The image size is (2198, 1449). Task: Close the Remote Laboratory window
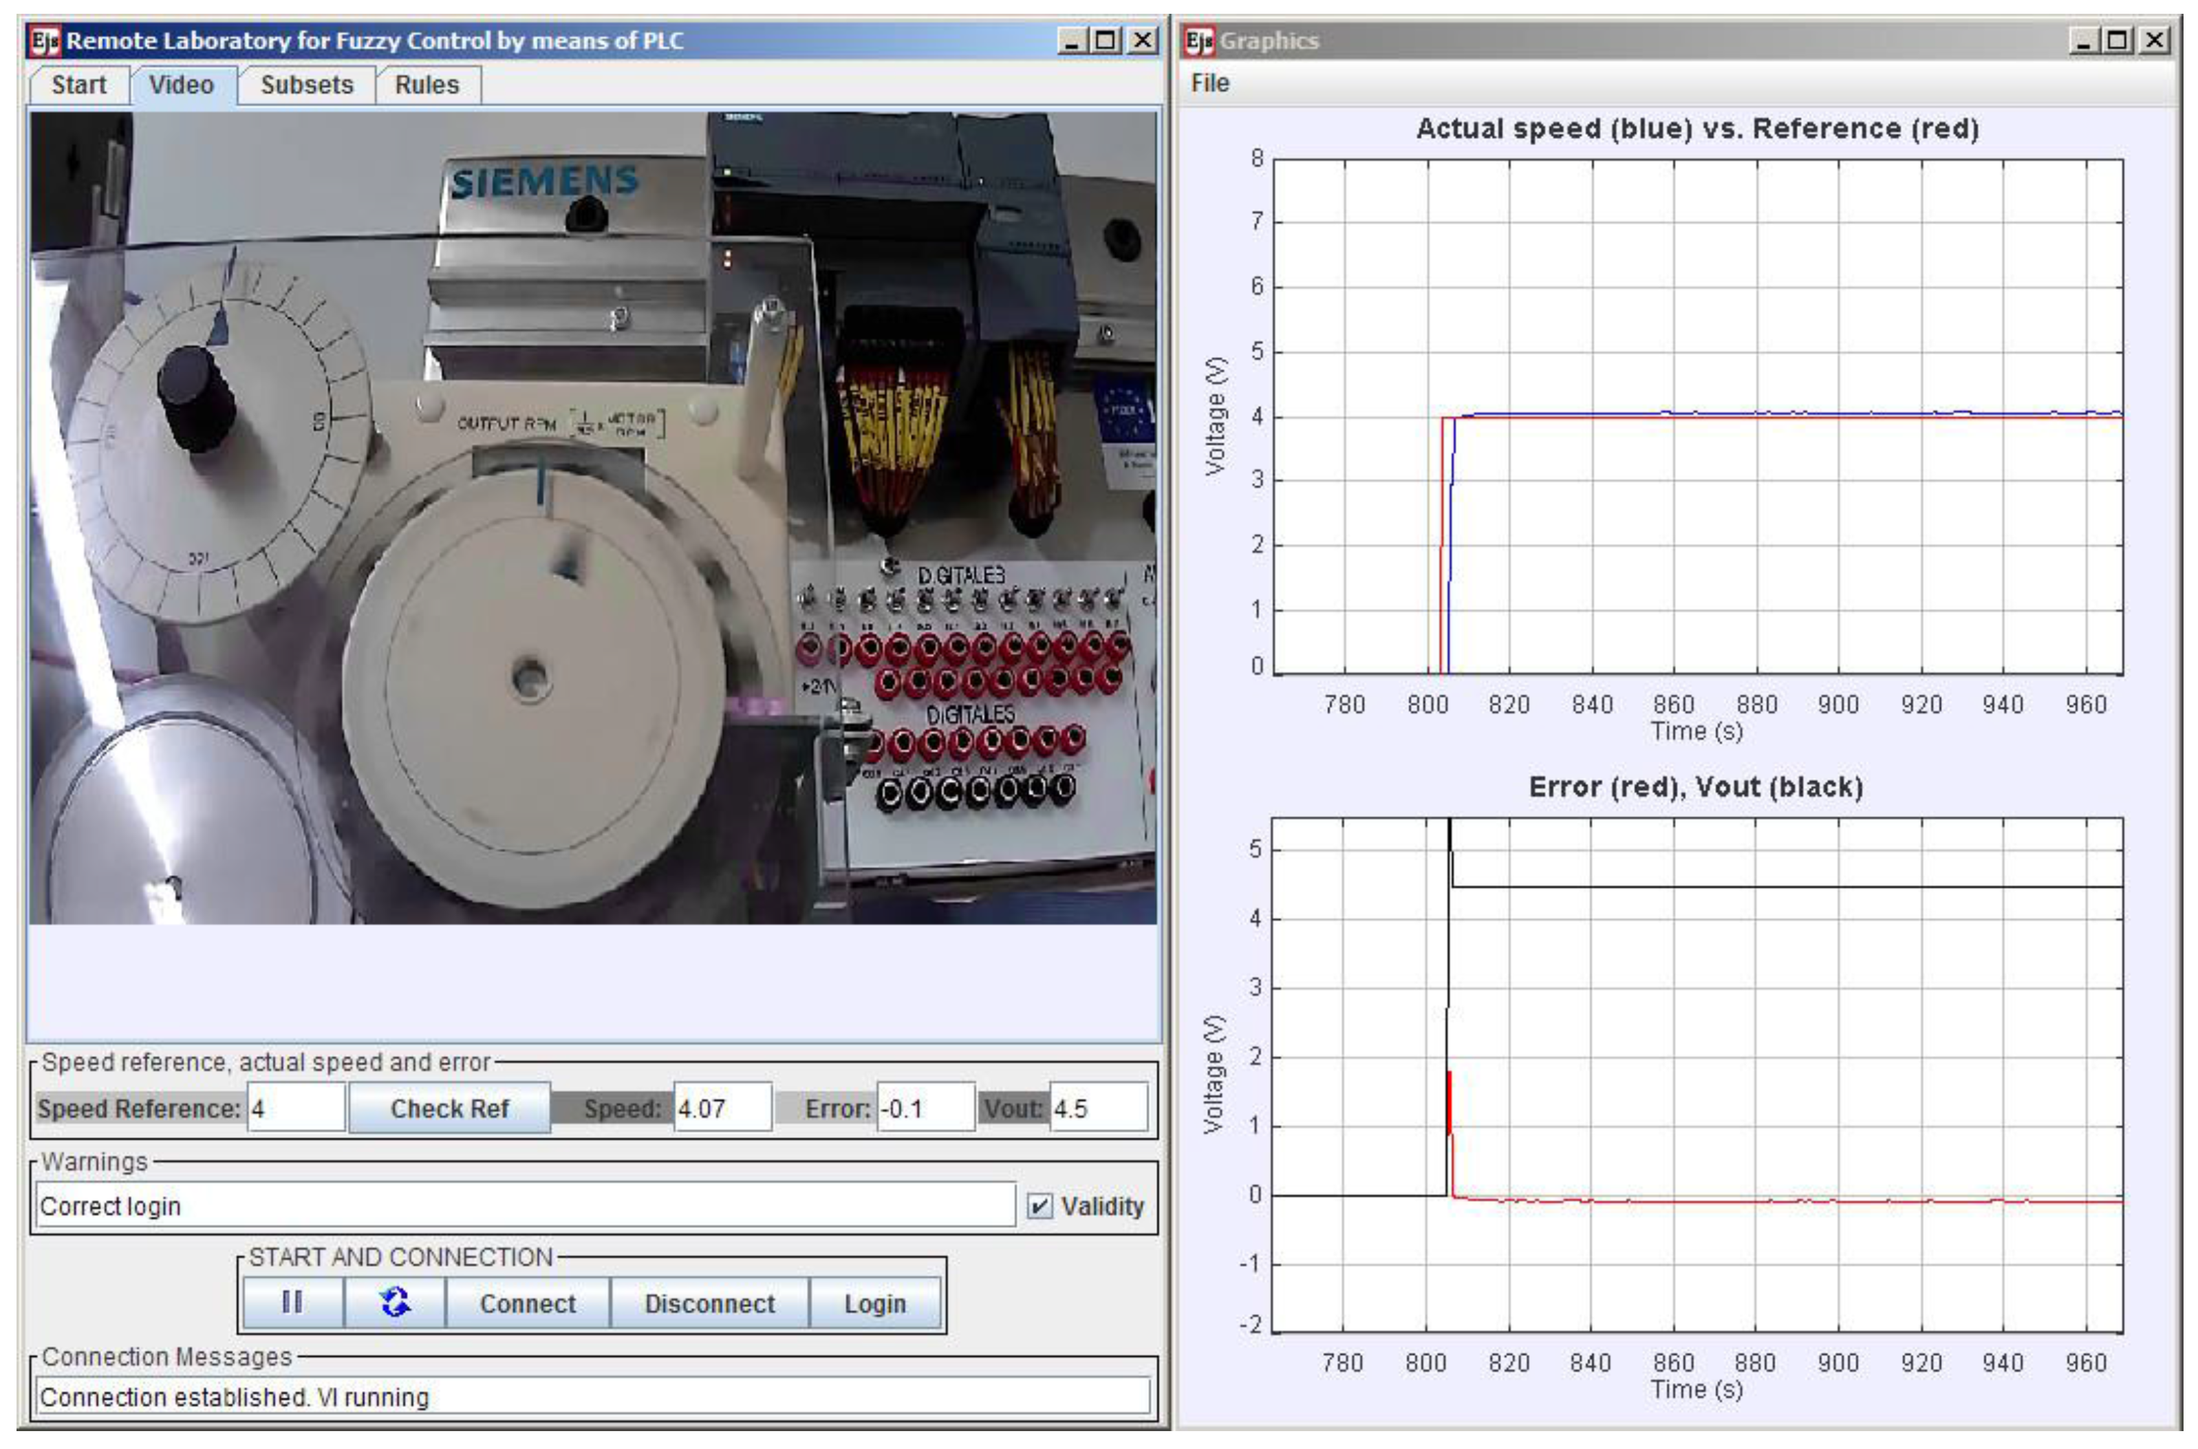point(1144,41)
